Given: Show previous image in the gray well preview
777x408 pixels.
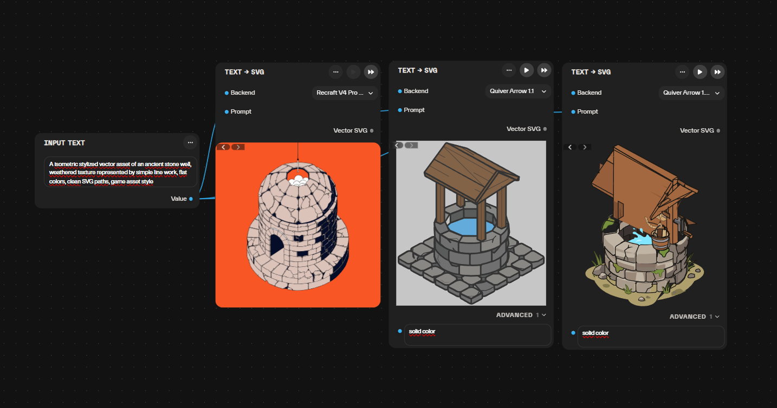Looking at the screenshot, I should click(x=398, y=145).
